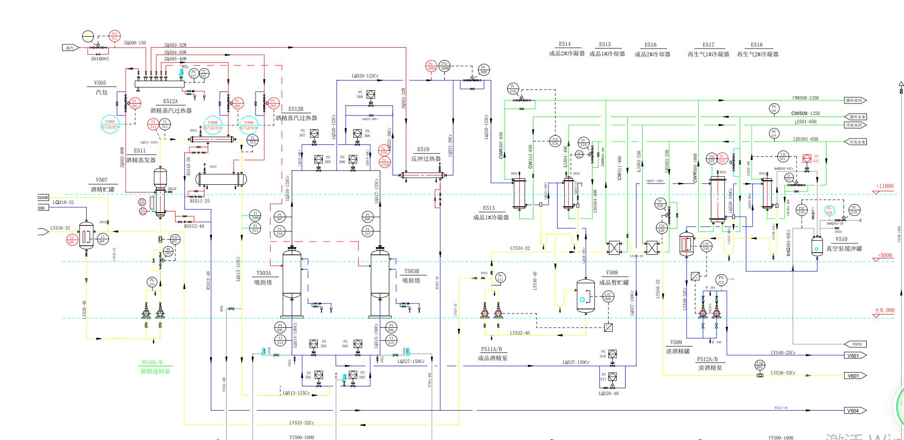Click the CWR508-125H pipe line label
The height and width of the screenshot is (440, 904).
[x=805, y=98]
